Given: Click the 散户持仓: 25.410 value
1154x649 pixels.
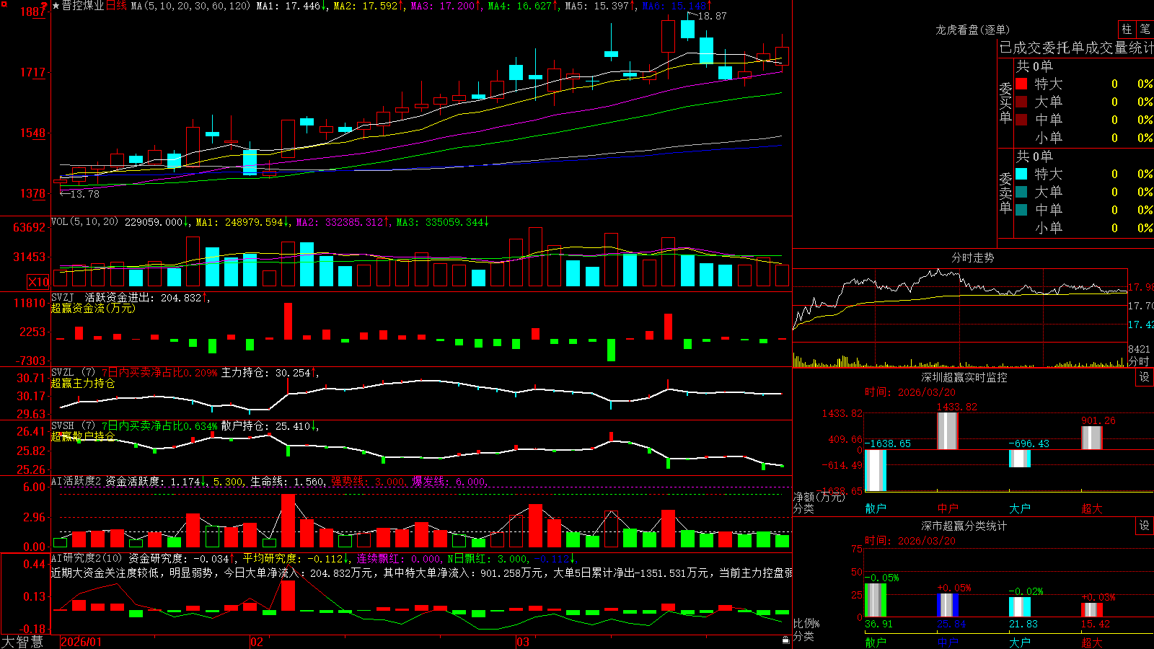Looking at the screenshot, I should tap(265, 426).
